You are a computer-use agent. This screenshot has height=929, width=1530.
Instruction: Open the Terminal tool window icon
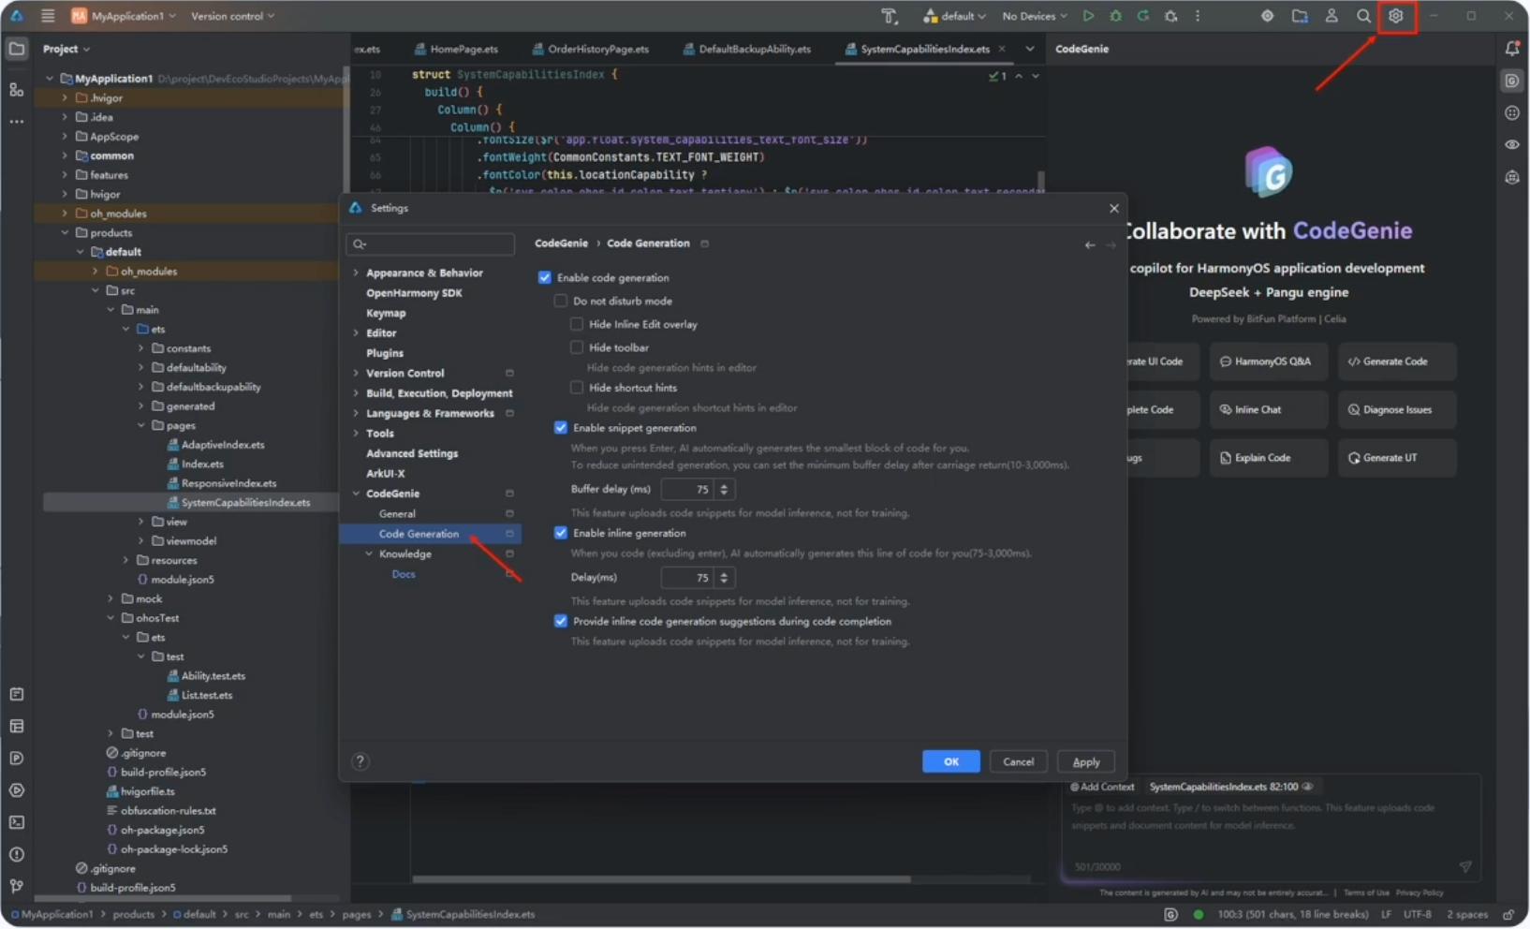pos(17,822)
